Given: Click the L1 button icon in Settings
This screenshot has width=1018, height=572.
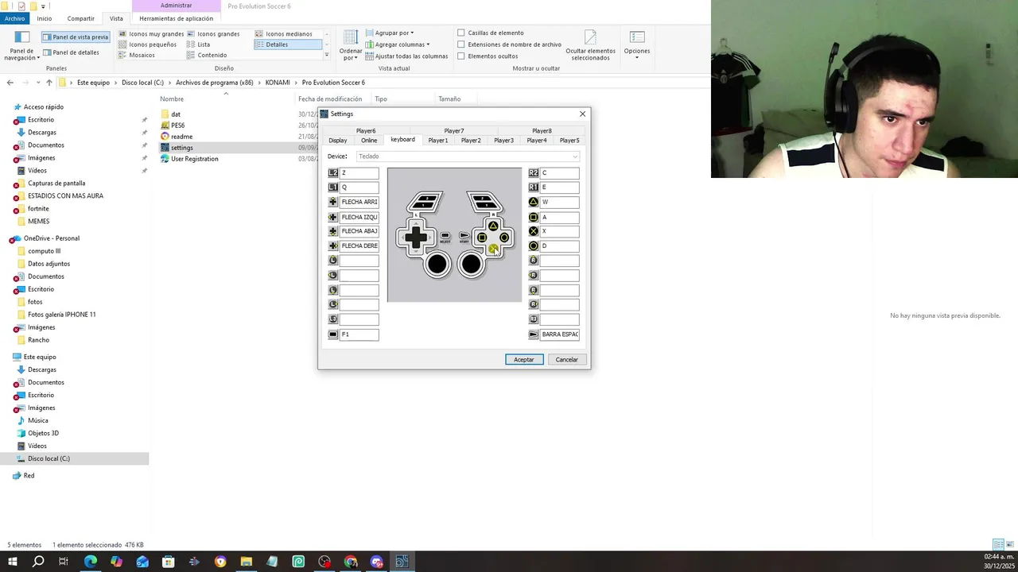Looking at the screenshot, I should (333, 187).
